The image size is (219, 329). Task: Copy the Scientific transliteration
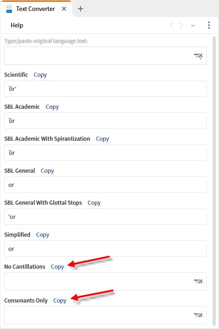tap(40, 75)
